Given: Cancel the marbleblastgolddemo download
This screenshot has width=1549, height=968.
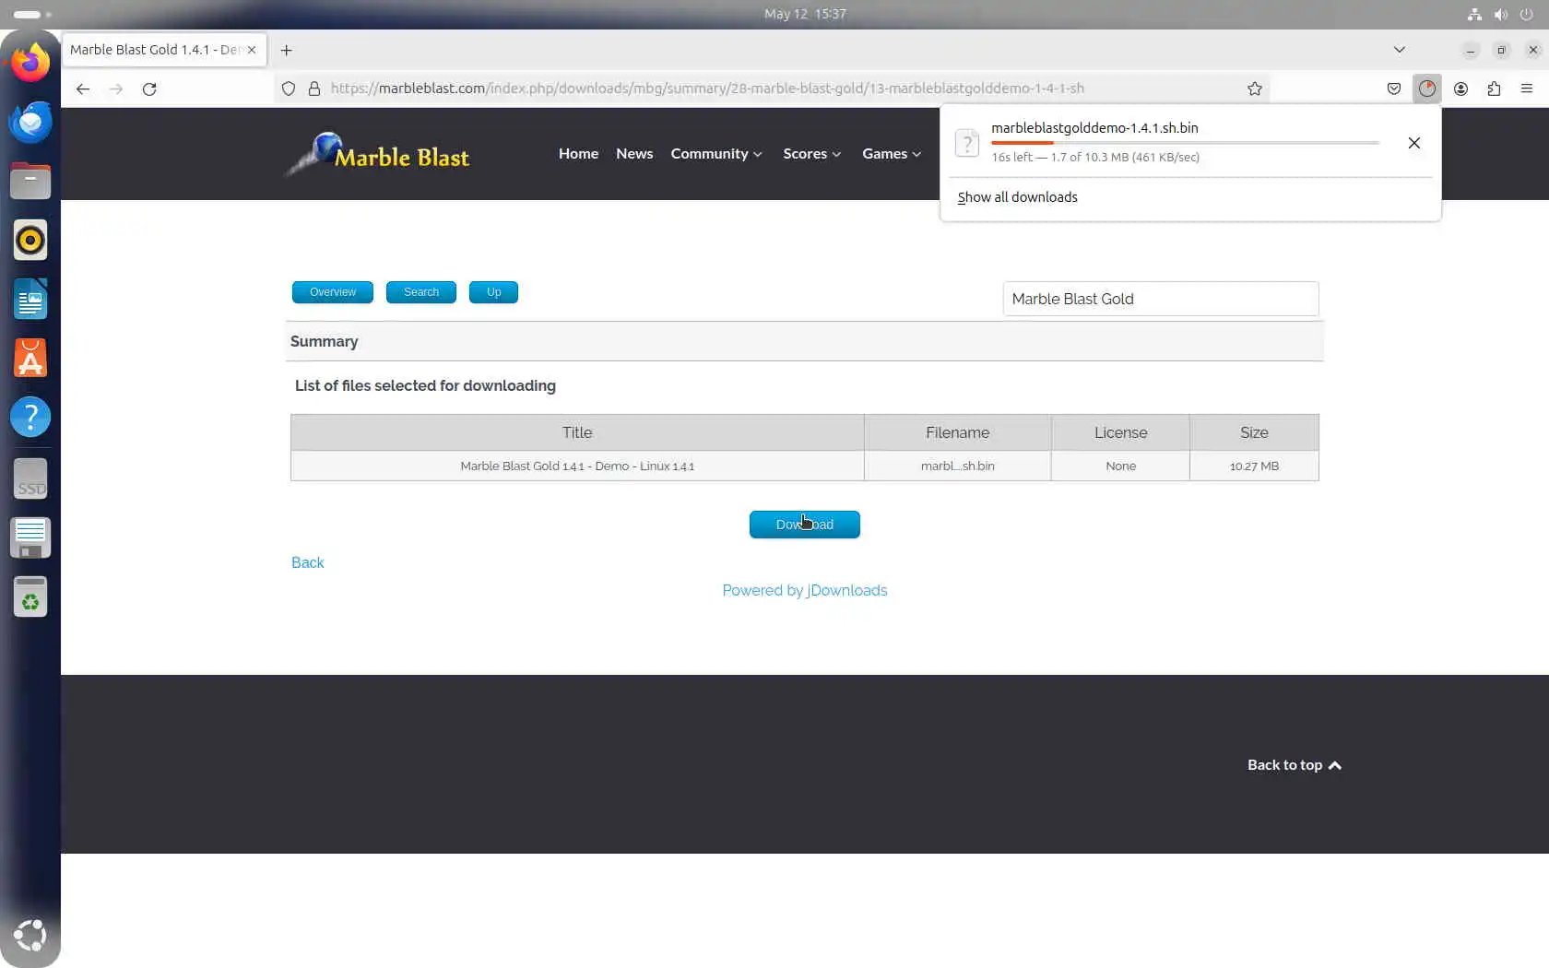Looking at the screenshot, I should point(1414,143).
